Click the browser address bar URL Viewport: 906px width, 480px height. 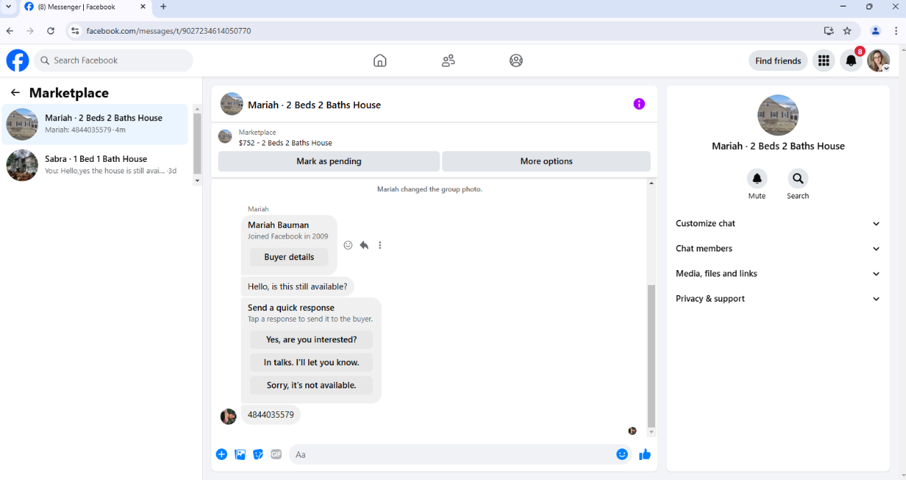point(168,31)
